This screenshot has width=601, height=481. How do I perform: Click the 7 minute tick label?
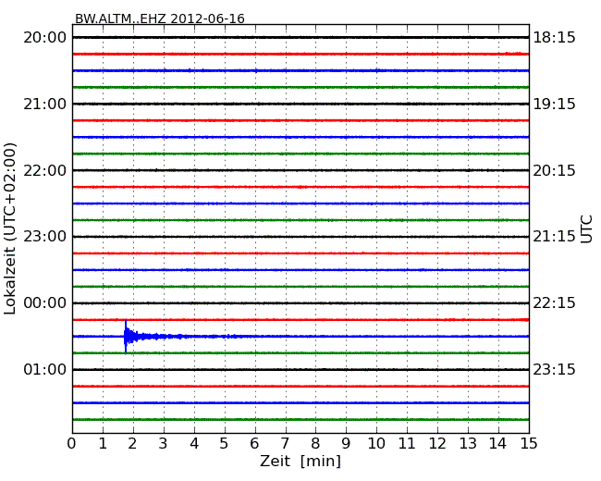(285, 443)
